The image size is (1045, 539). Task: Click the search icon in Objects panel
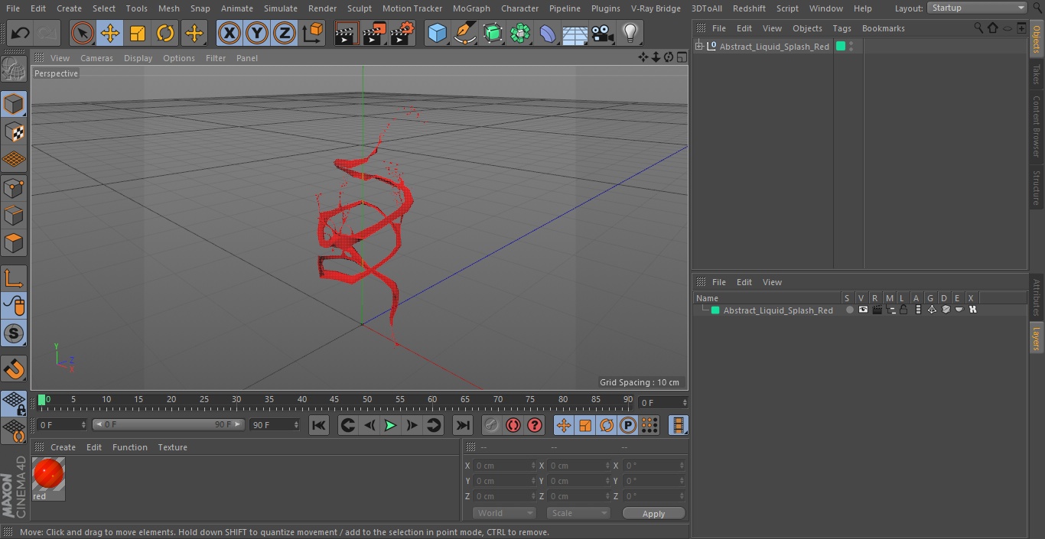978,28
